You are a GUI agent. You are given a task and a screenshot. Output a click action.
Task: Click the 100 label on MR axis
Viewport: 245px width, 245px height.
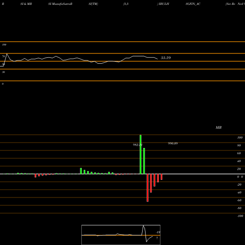coord(240,138)
